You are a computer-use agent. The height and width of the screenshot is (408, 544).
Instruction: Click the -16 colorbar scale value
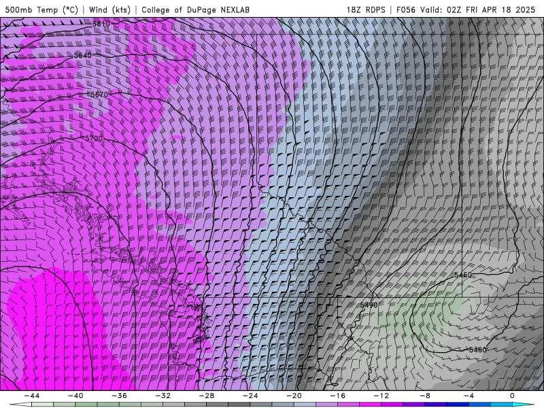click(337, 396)
